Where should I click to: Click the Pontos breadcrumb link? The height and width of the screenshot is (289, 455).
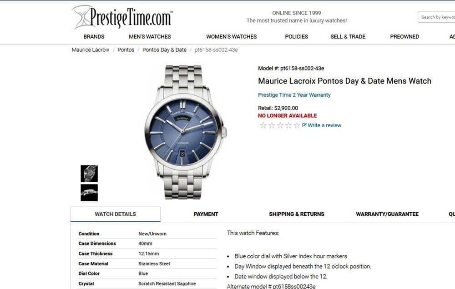pos(126,50)
